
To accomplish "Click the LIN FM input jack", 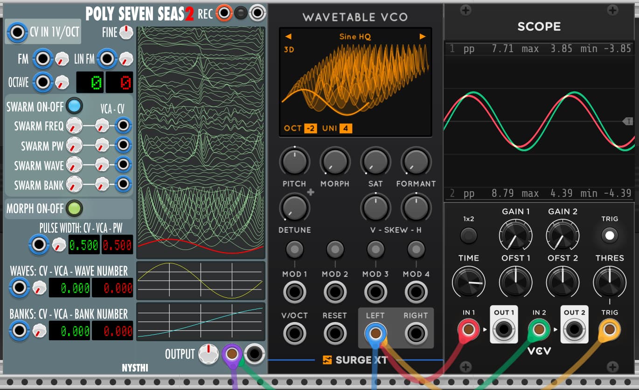I will pyautogui.click(x=107, y=59).
